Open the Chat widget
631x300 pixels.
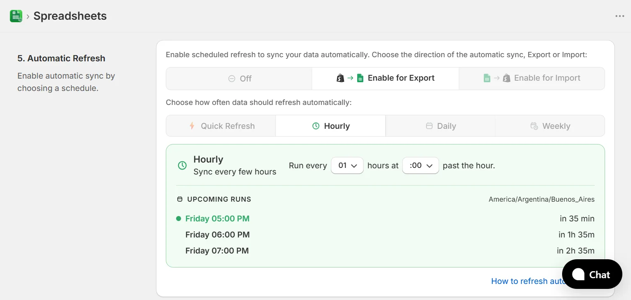point(592,274)
